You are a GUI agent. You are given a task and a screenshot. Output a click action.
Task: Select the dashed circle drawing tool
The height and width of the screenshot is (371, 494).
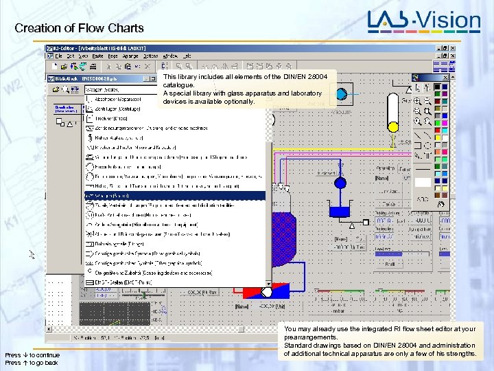(427, 146)
